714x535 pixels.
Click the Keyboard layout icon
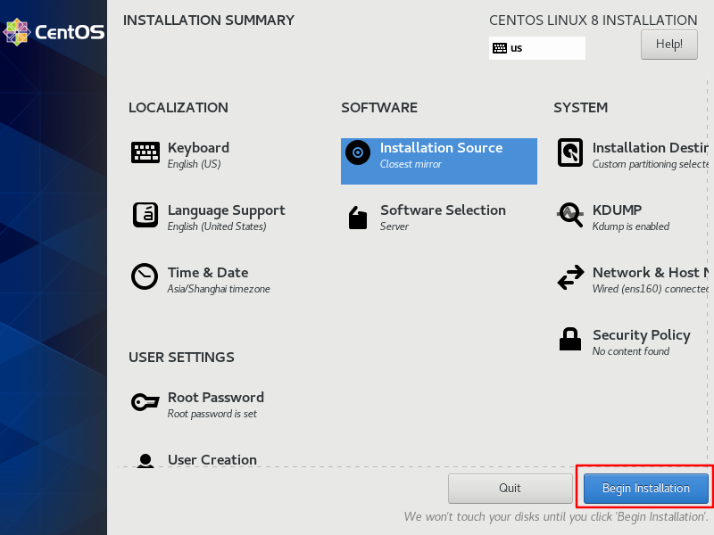tap(145, 152)
